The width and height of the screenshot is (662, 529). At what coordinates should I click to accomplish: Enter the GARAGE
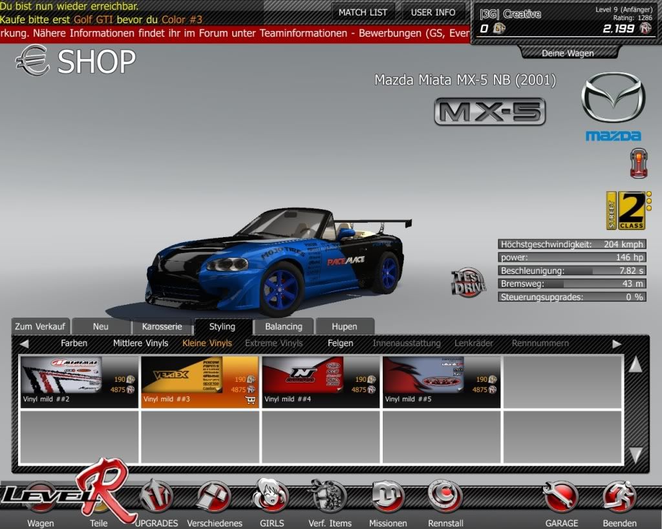[561, 497]
